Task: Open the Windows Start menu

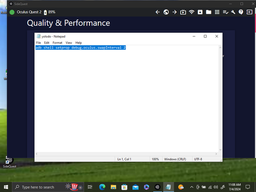Action: point(6,187)
